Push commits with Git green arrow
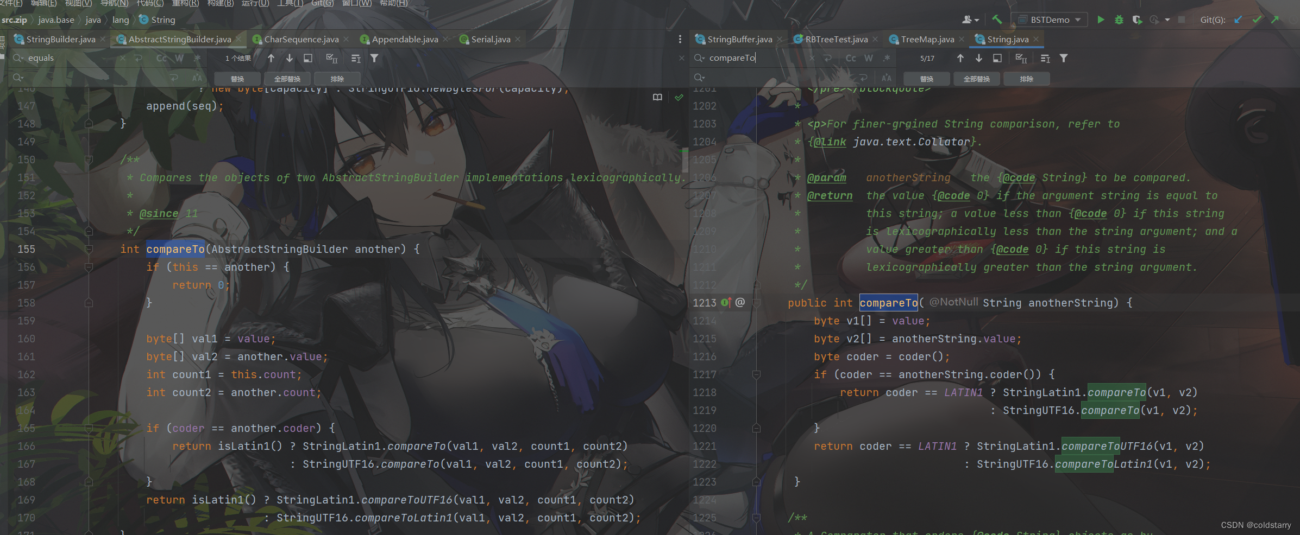 click(x=1275, y=20)
